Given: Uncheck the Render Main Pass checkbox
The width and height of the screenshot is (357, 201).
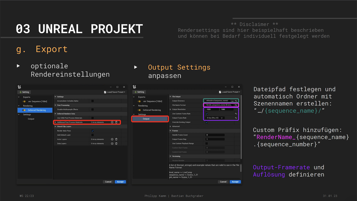Looking at the screenshot, I should pos(93,131).
